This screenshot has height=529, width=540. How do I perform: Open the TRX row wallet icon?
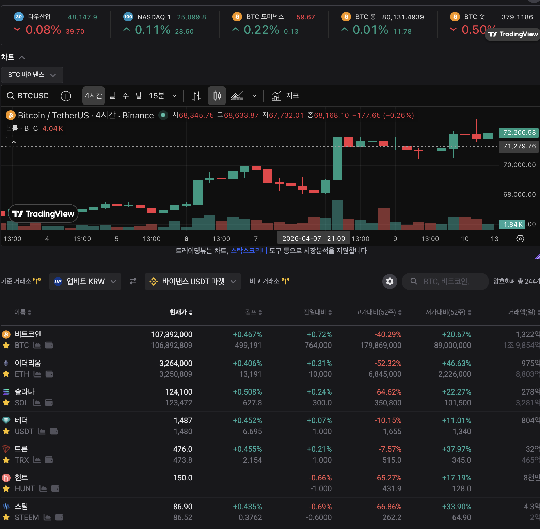pos(49,460)
